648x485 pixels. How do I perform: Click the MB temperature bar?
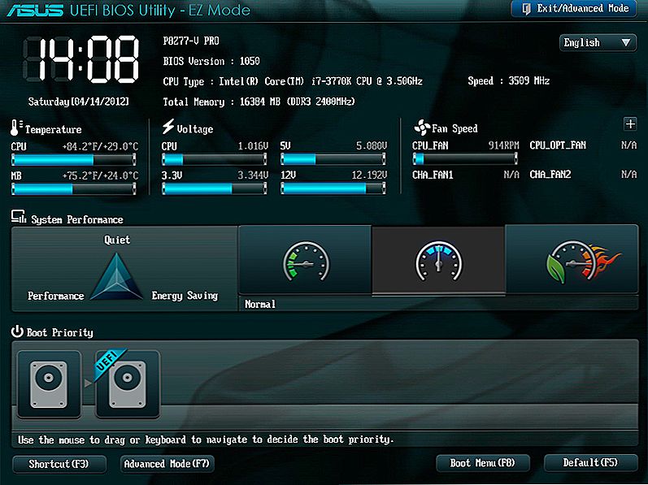[x=73, y=188]
